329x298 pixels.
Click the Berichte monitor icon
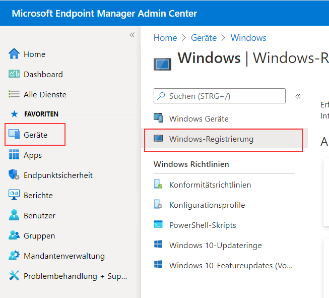(14, 195)
